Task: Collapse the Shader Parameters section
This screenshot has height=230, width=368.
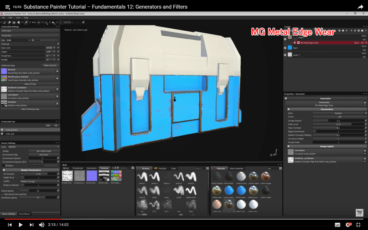Action: pyautogui.click(x=4, y=170)
